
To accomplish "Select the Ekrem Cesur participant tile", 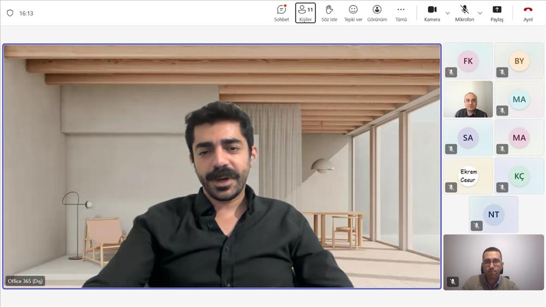I will point(468,176).
